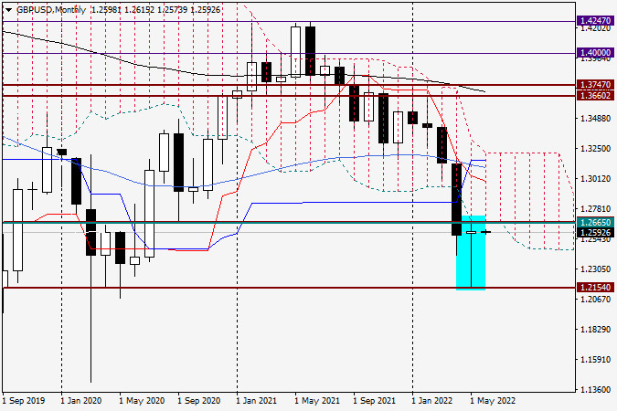Click the 1 Jan 2021 date label
This screenshot has width=617, height=411.
click(x=257, y=401)
